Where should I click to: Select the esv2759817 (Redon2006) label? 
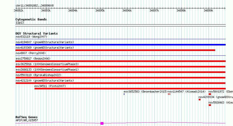point(33,59)
